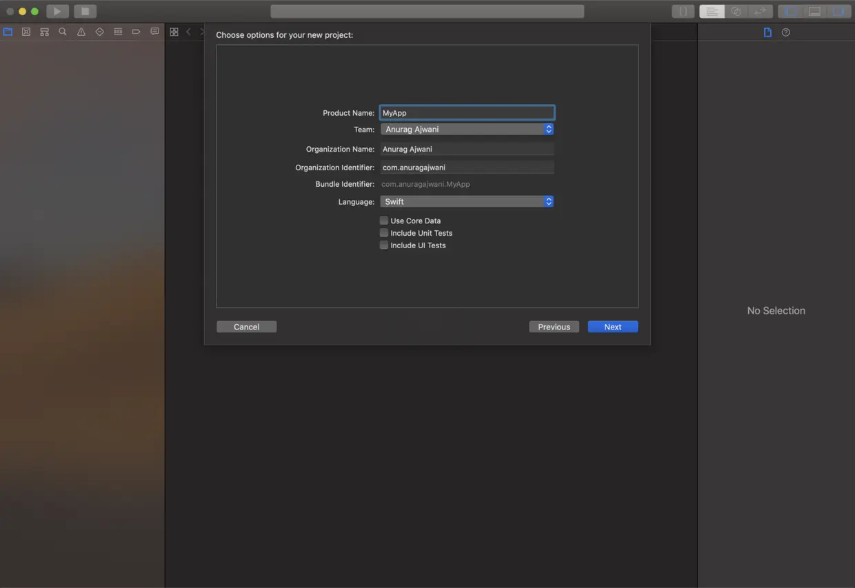Screen dimensions: 855x588
Task: Open the Project navigator folder icon
Action: (8, 32)
